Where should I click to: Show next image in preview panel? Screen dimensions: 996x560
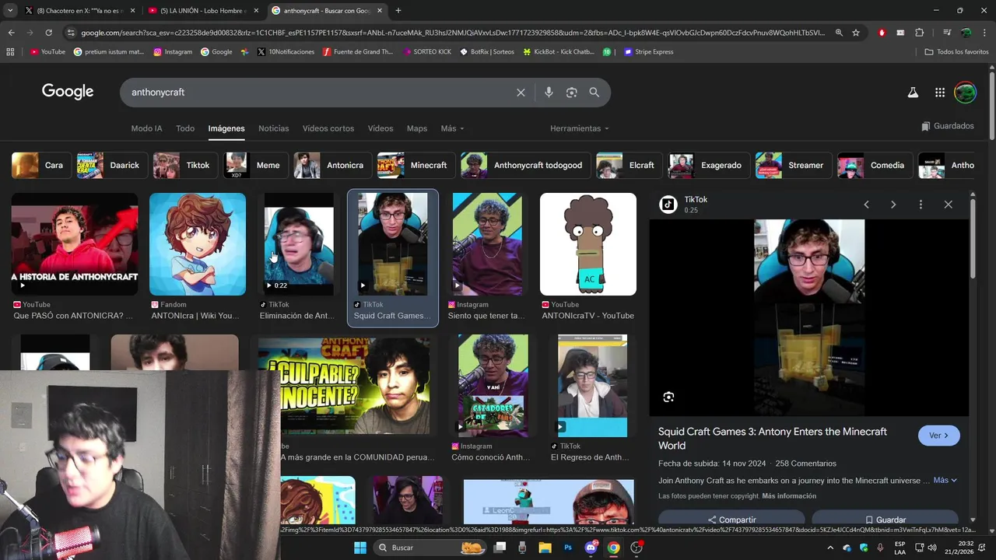click(893, 205)
